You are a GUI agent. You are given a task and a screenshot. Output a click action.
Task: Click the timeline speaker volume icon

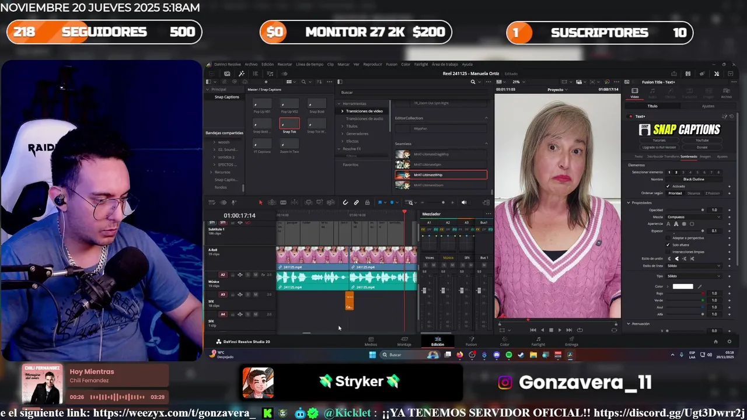tap(464, 202)
